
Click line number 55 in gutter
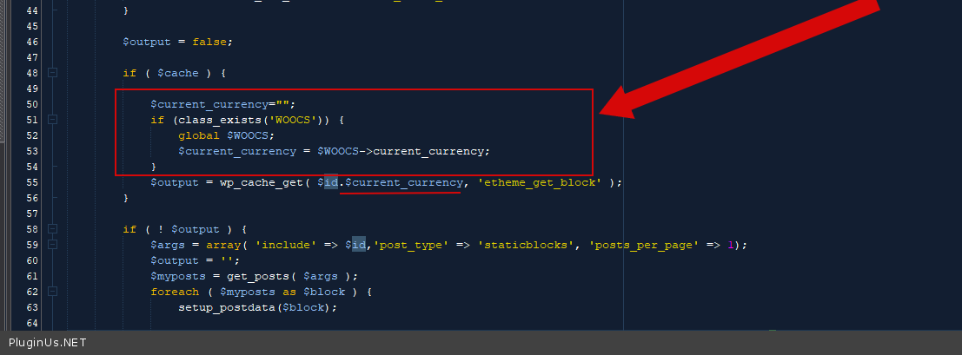pyautogui.click(x=32, y=182)
